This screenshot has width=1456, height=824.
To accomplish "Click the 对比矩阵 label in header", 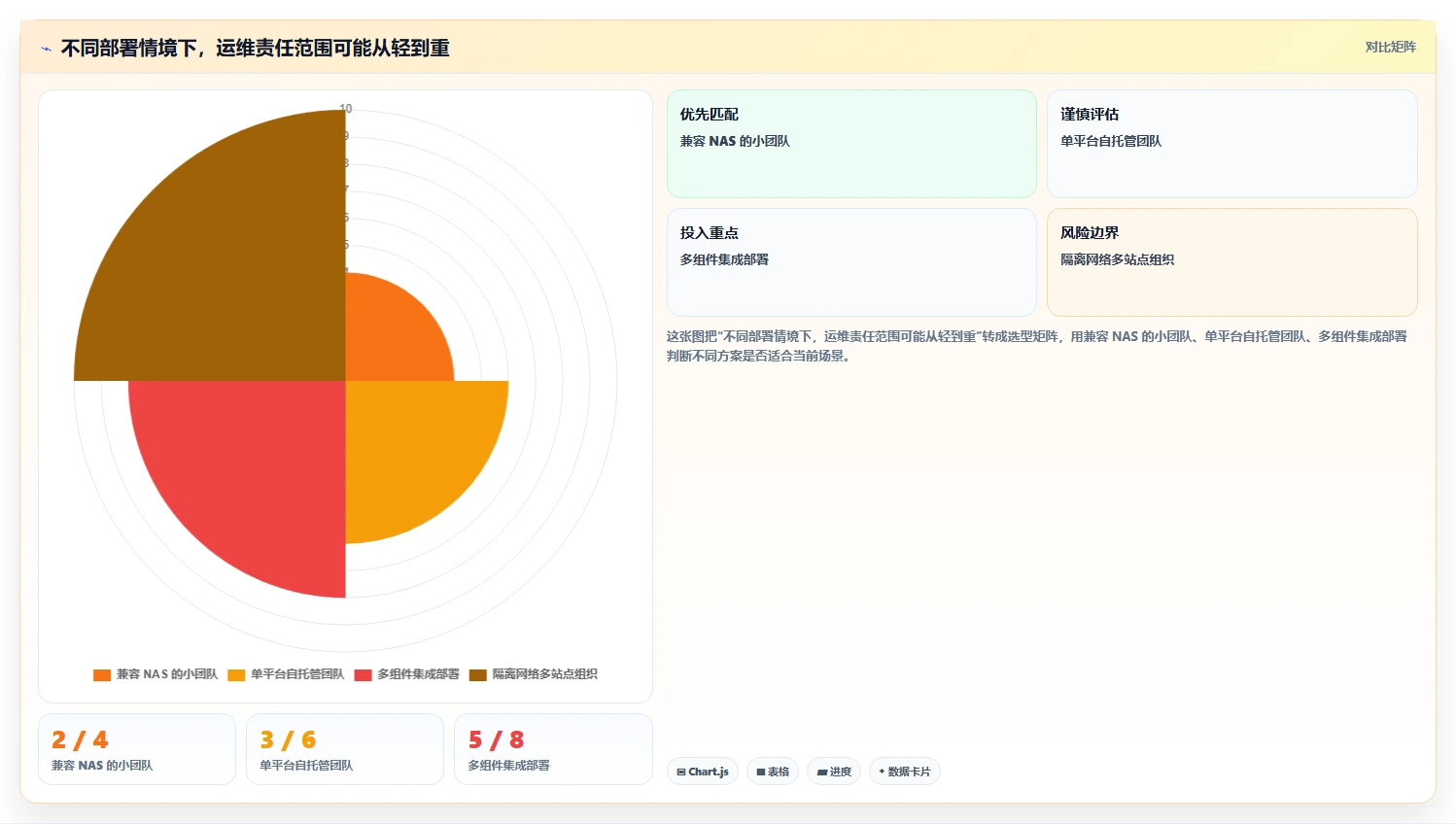I will pyautogui.click(x=1390, y=47).
